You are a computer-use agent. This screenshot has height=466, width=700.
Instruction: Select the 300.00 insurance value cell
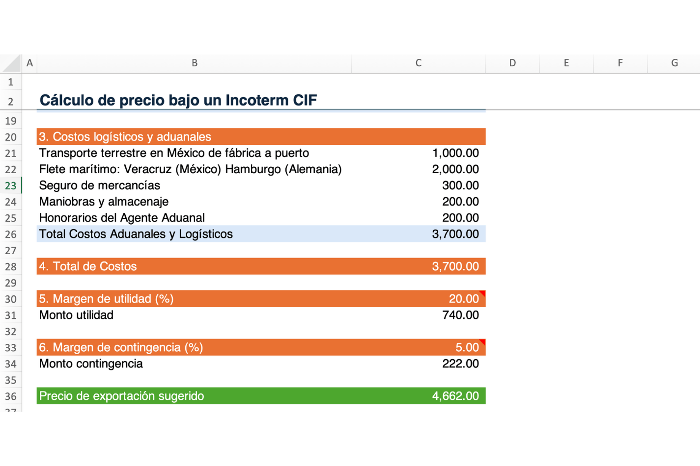[419, 185]
